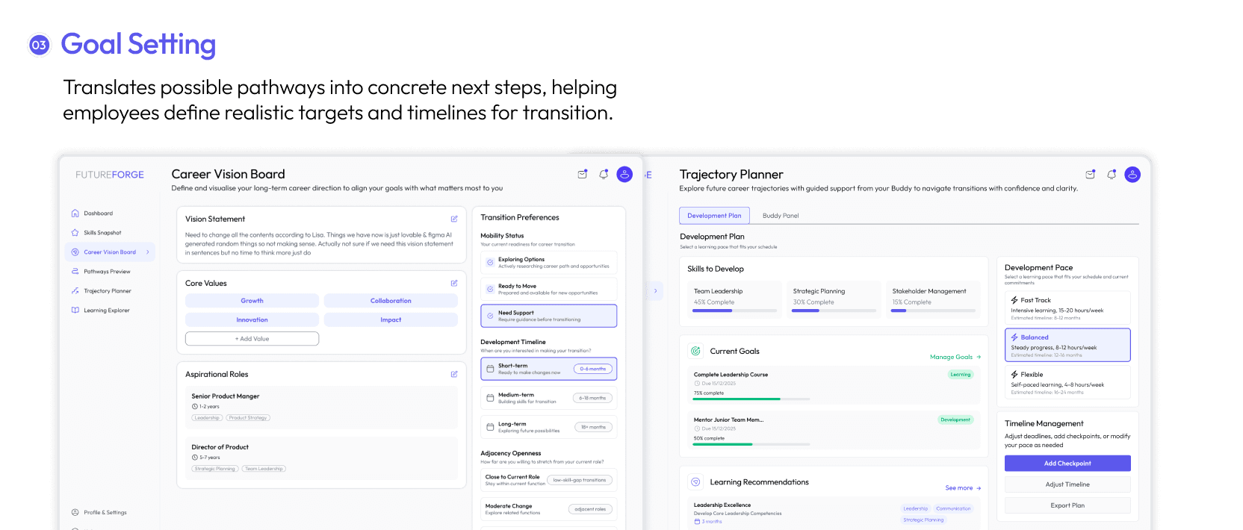Choose Moderate Change adjacency openness
Screen dimensions: 1243x530
549,509
